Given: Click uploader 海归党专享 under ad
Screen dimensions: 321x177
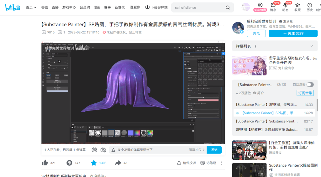Looking at the screenshot, I should point(286,68).
